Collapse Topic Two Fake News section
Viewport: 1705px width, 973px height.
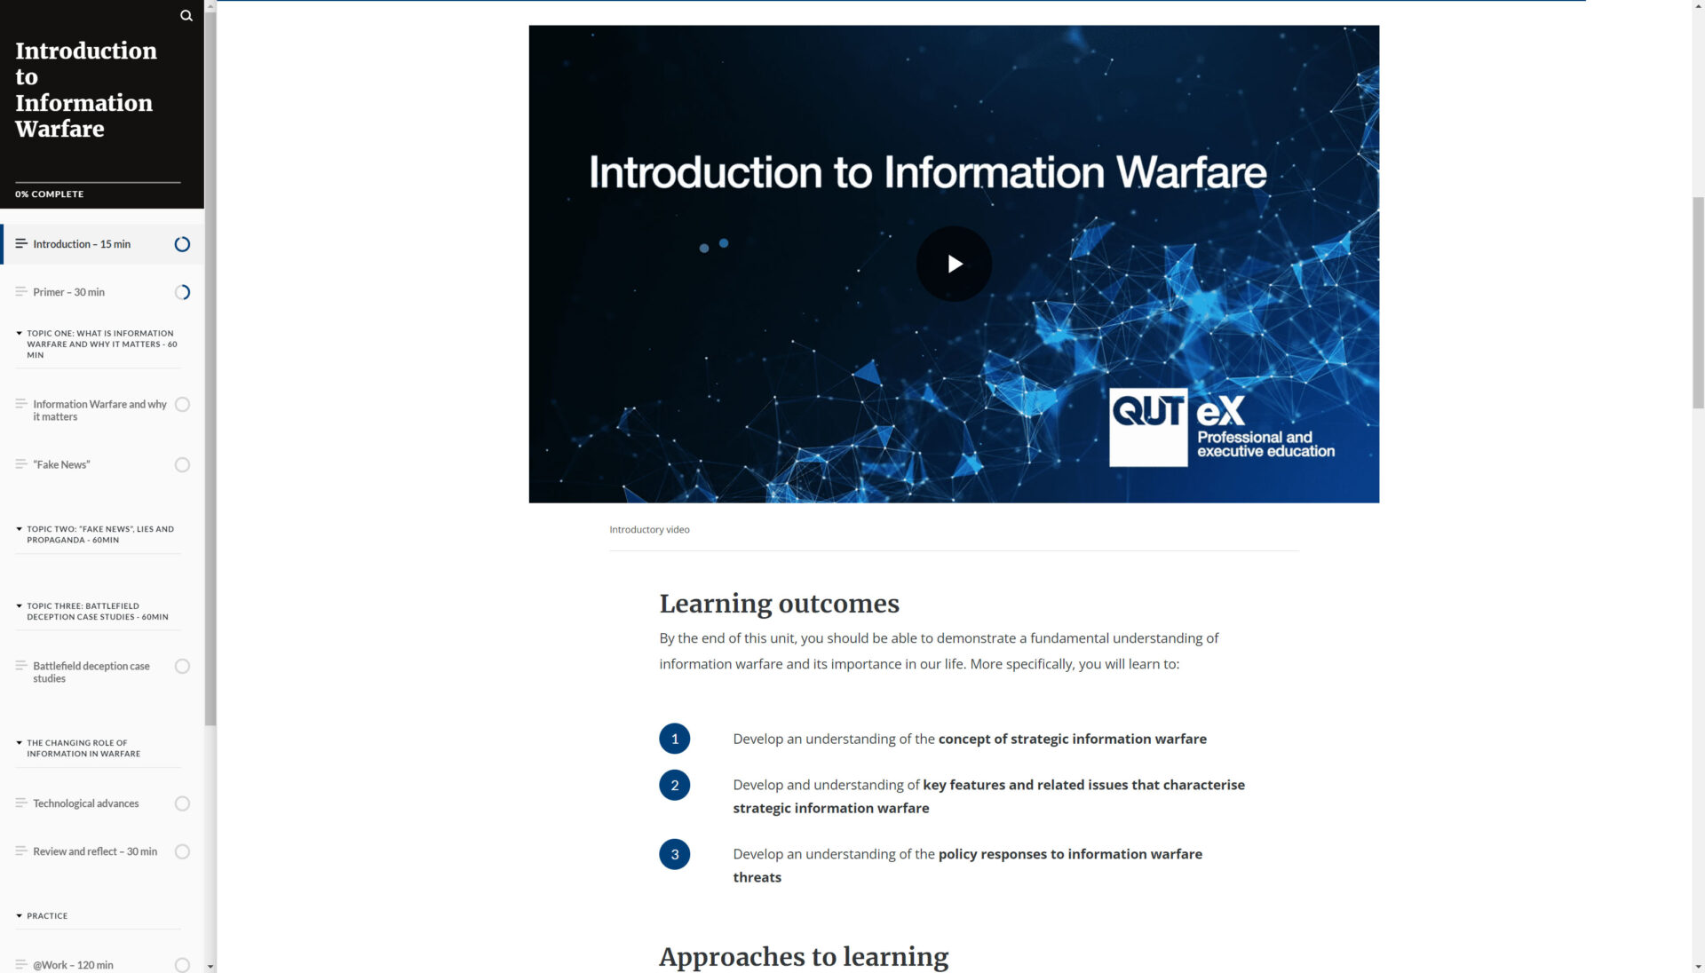tap(19, 529)
